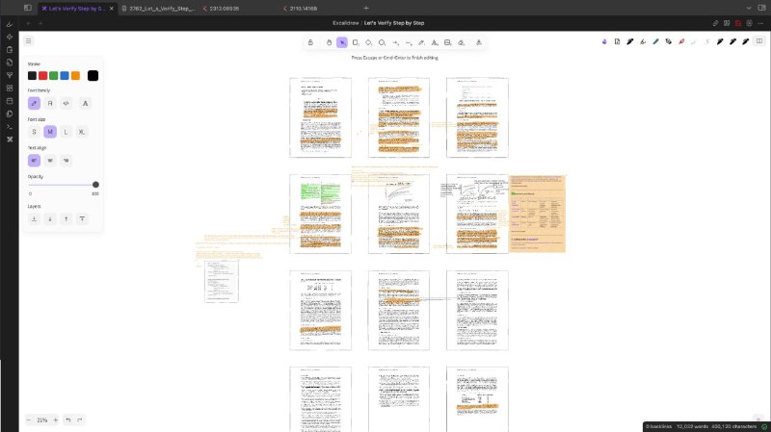Pick the red stroke color swatch

point(43,76)
